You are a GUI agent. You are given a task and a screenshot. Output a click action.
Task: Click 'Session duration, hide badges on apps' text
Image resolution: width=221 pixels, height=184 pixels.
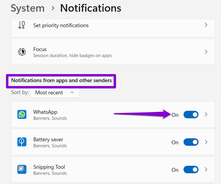(x=73, y=56)
